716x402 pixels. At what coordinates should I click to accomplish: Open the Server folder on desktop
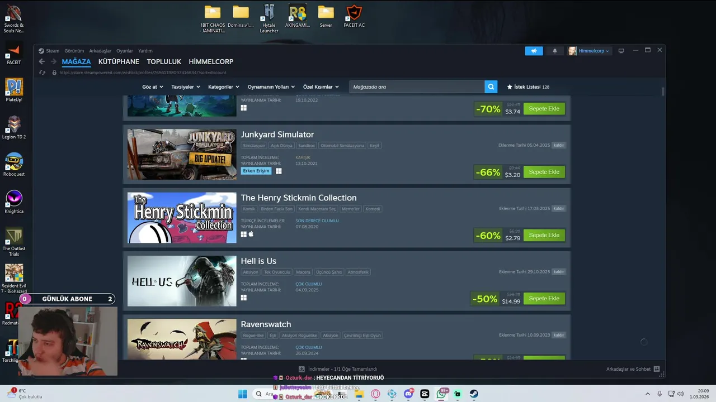(326, 17)
